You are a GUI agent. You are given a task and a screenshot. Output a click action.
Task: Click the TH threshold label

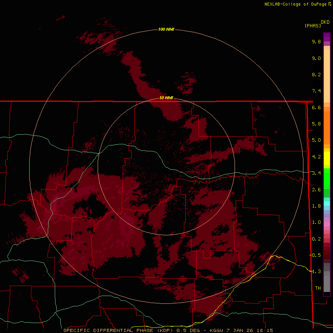[318, 288]
